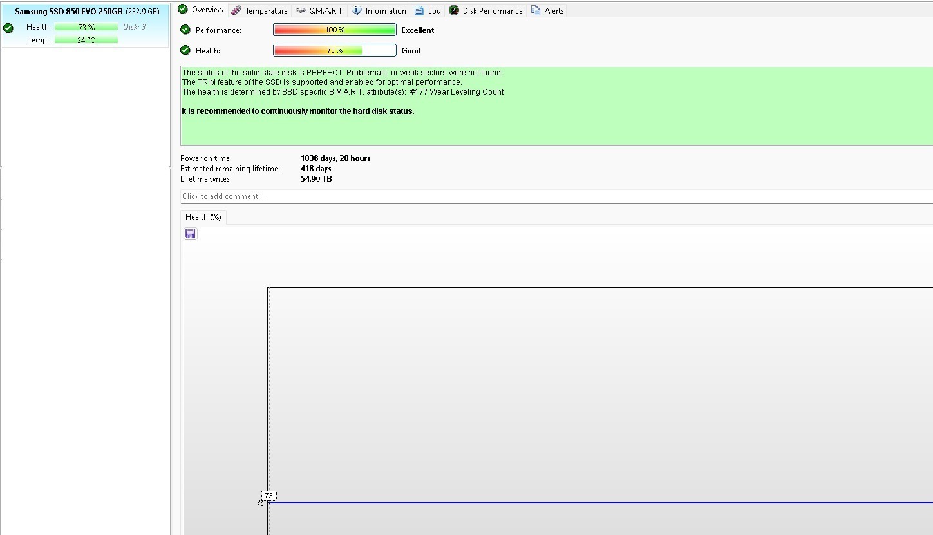The height and width of the screenshot is (535, 933).
Task: Click the 73 value marker on graph
Action: click(269, 496)
